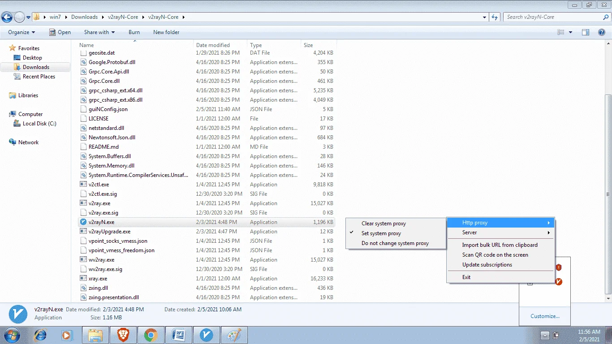Open Paint from the taskbar
This screenshot has height=344, width=612.
[x=234, y=335]
